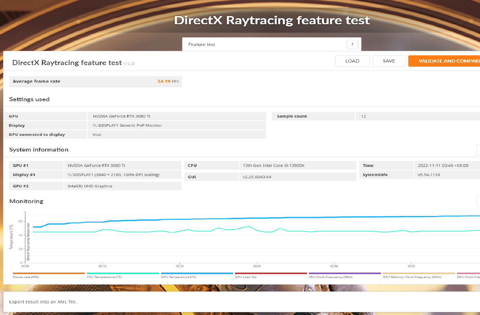This screenshot has height=315, width=480.
Task: Click the LOAD button
Action: coord(352,61)
